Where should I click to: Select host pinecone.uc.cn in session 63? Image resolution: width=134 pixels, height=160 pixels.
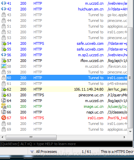click(x=91, y=95)
